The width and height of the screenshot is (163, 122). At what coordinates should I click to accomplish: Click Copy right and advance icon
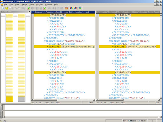click(58, 8)
